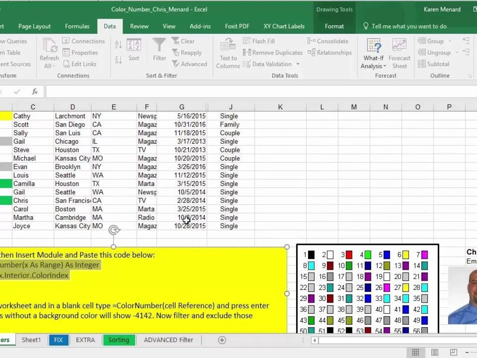Click the bright green swatch numbered 4
477x358 pixels.
[x=368, y=254]
